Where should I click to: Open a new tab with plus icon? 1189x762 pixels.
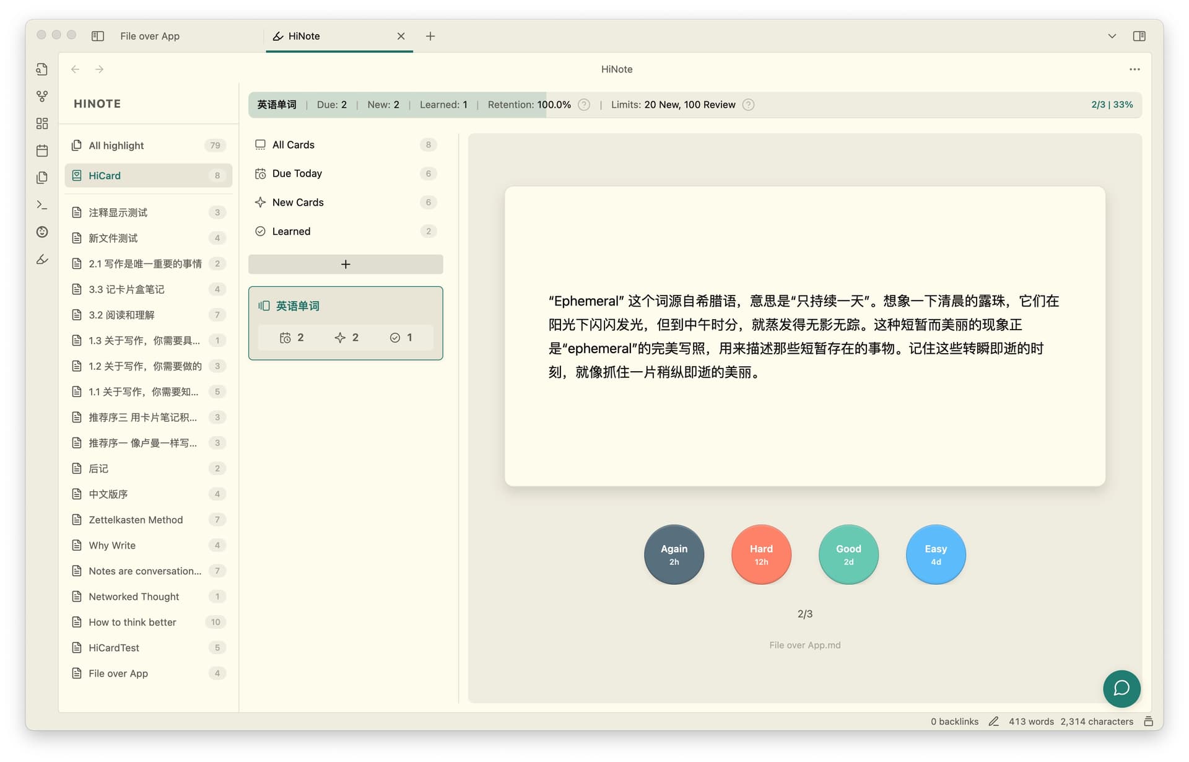[430, 36]
